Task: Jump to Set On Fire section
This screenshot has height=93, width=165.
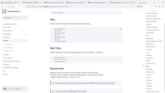Action: pyautogui.click(x=150, y=58)
